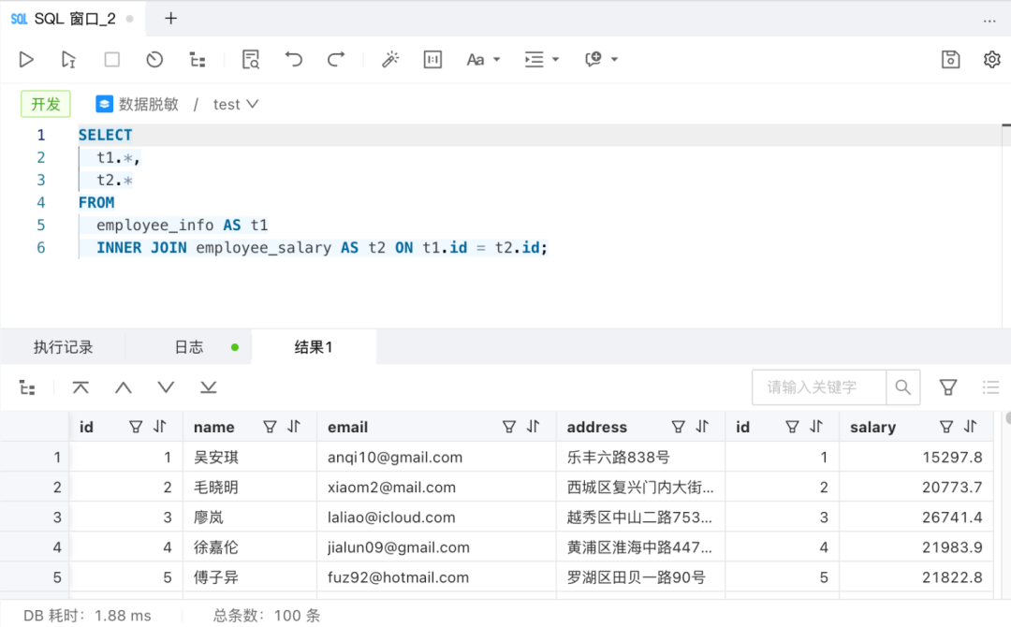
Task: Filter the address column
Action: coord(678,427)
